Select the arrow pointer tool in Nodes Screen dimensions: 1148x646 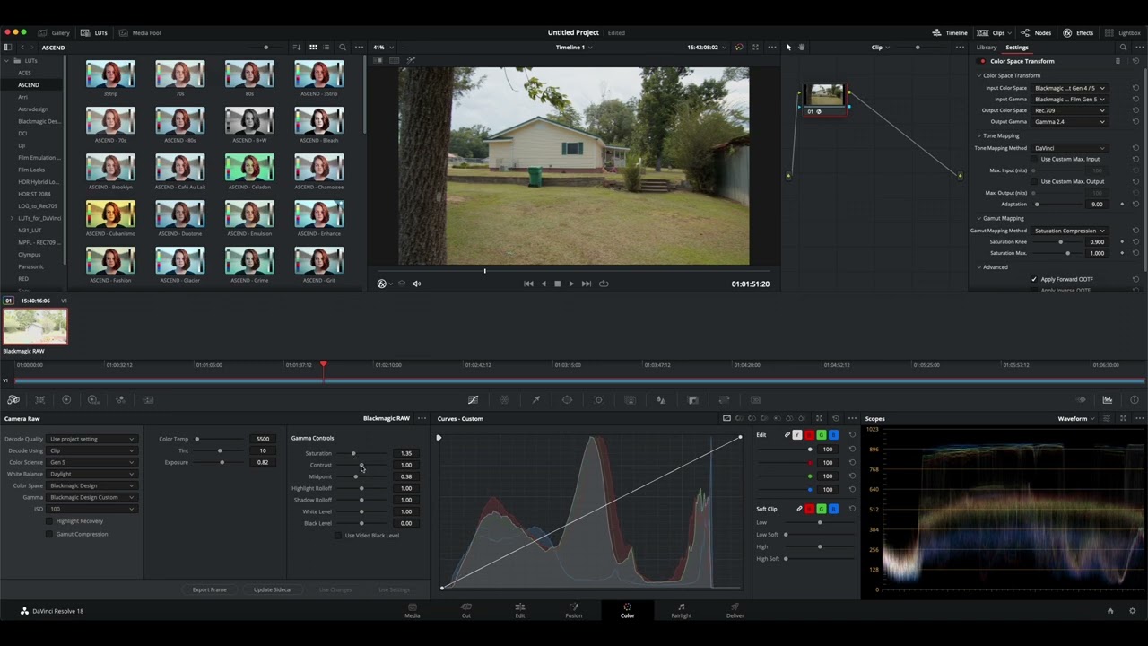788,47
